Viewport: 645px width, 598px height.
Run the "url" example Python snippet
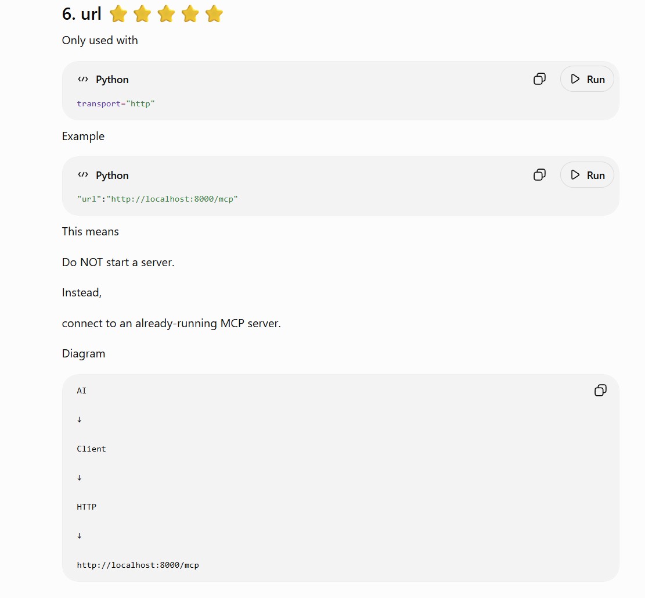coord(587,175)
